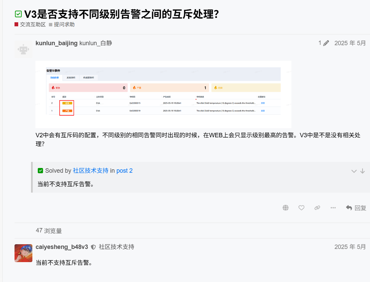The height and width of the screenshot is (282, 370).
Task: Click the solved checkbox icon beside title
Action: 18,14
